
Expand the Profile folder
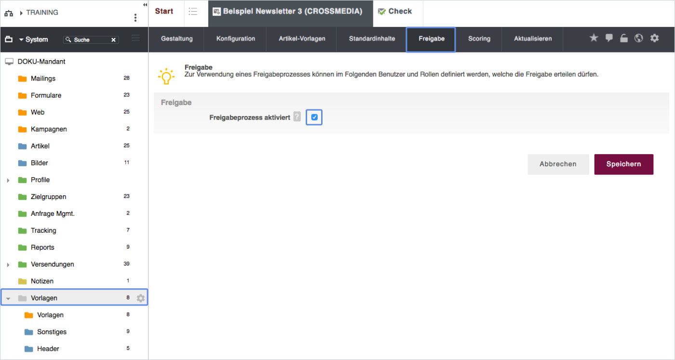tap(8, 180)
